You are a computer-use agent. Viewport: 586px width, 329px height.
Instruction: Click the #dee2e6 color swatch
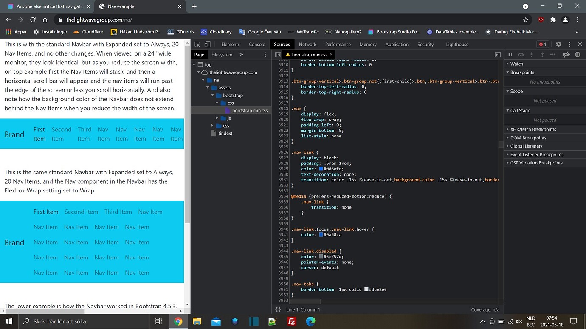(x=366, y=290)
